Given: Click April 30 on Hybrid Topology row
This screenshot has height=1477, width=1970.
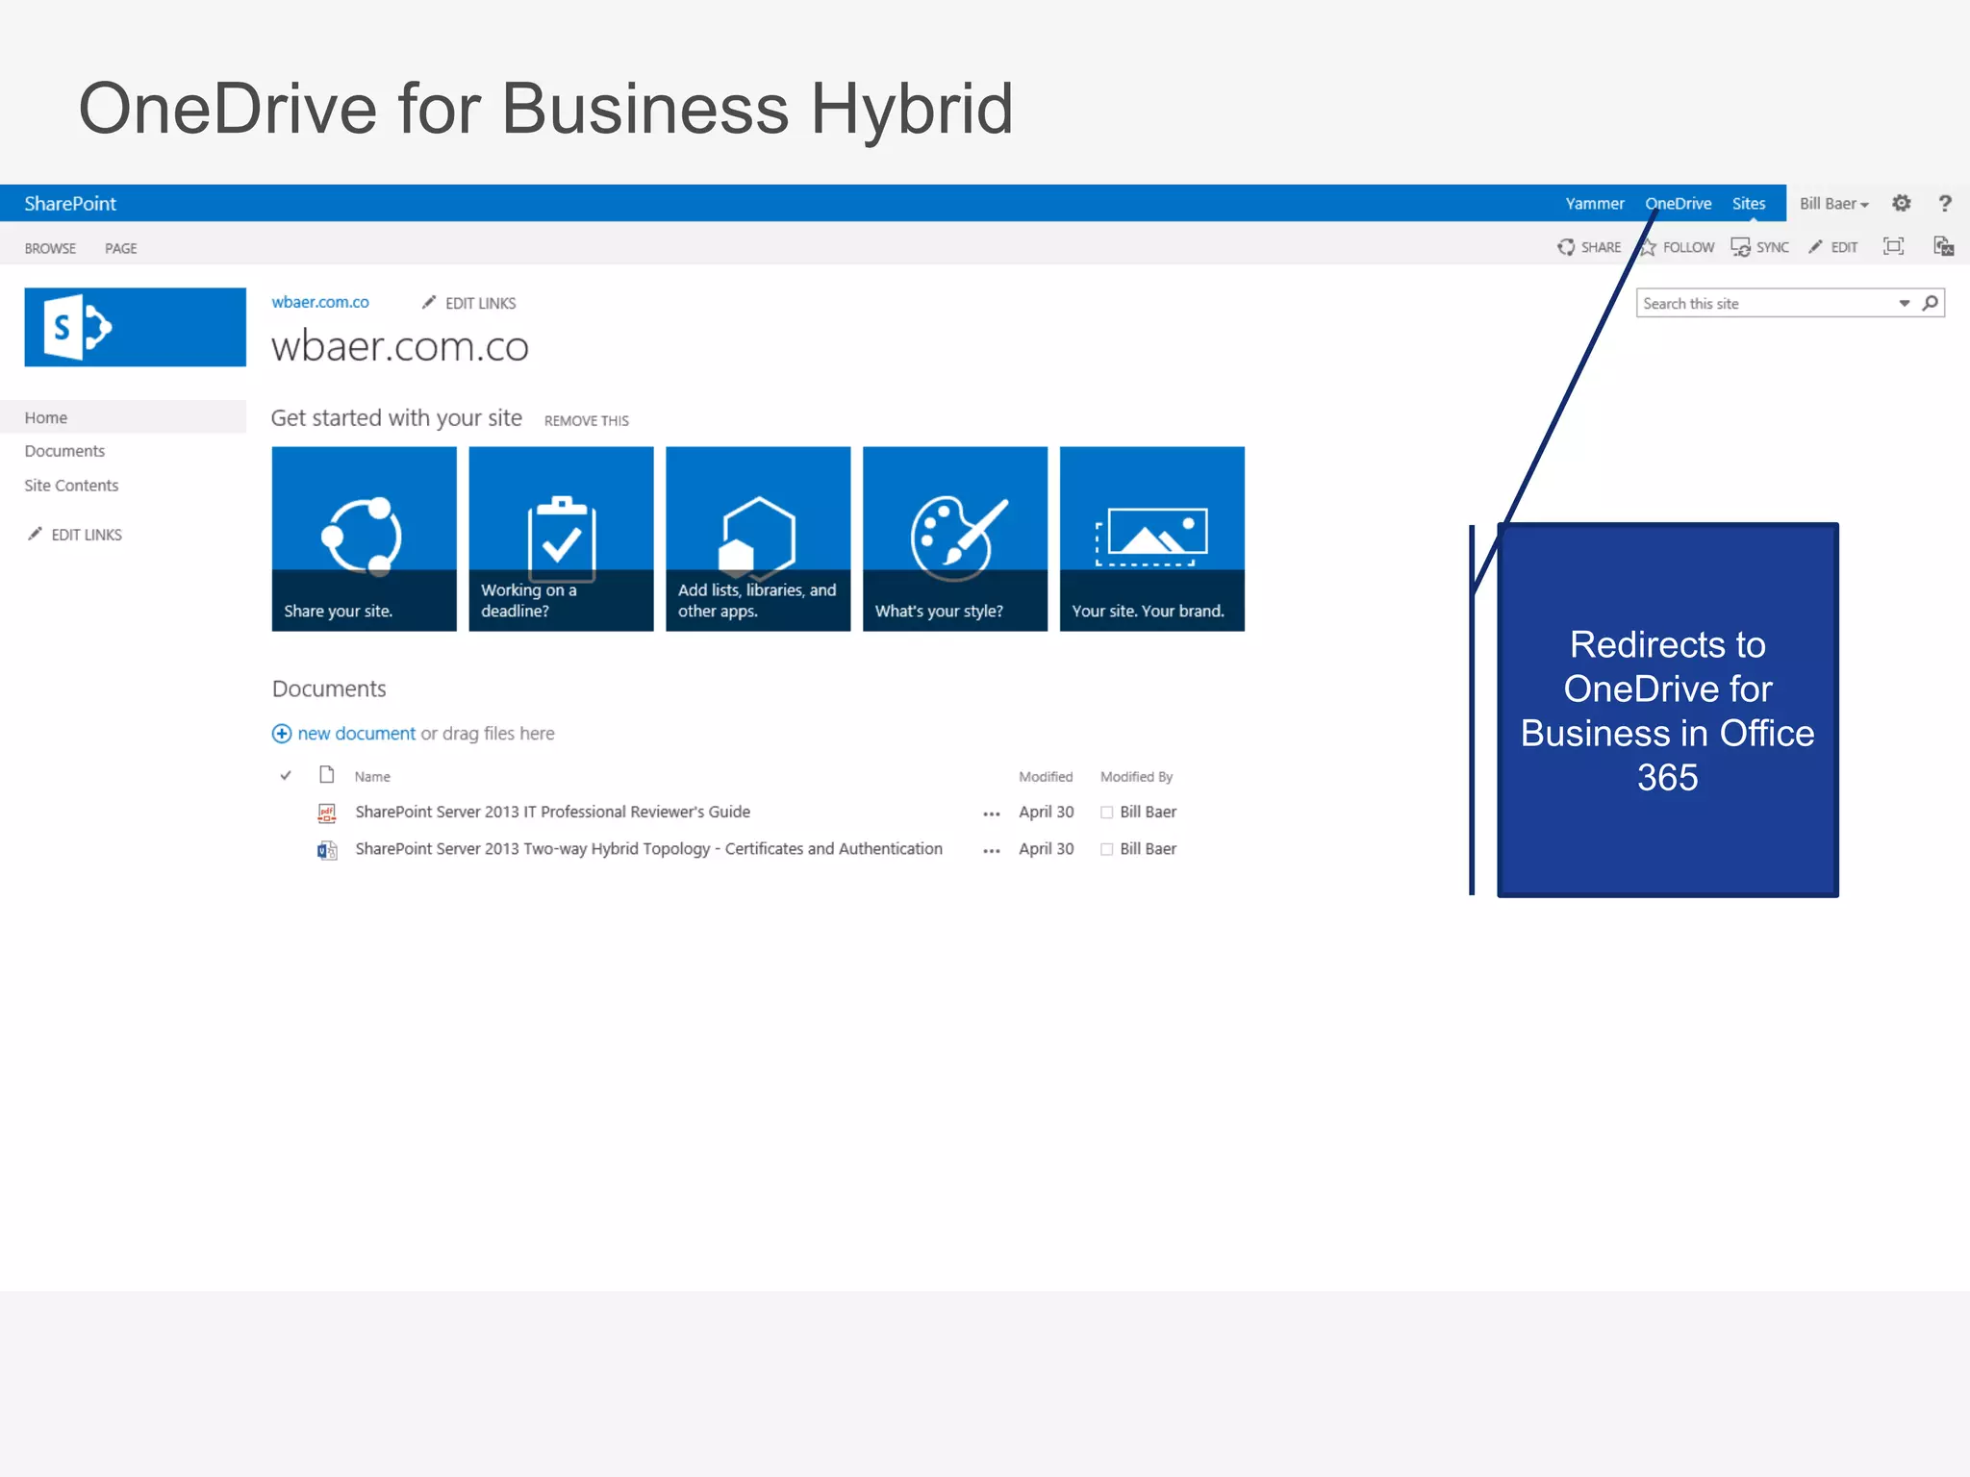Looking at the screenshot, I should (x=1046, y=848).
